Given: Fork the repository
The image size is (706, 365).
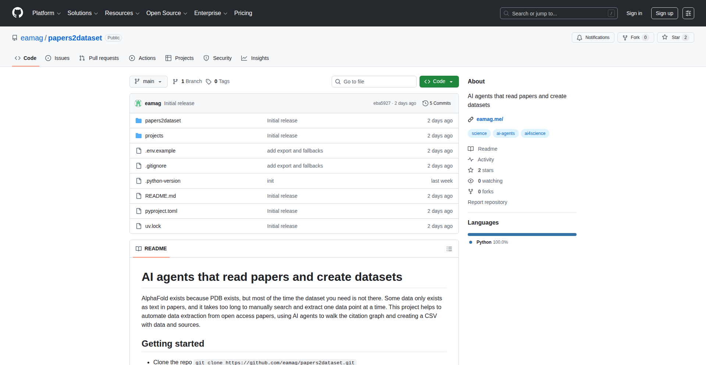Looking at the screenshot, I should pos(635,37).
